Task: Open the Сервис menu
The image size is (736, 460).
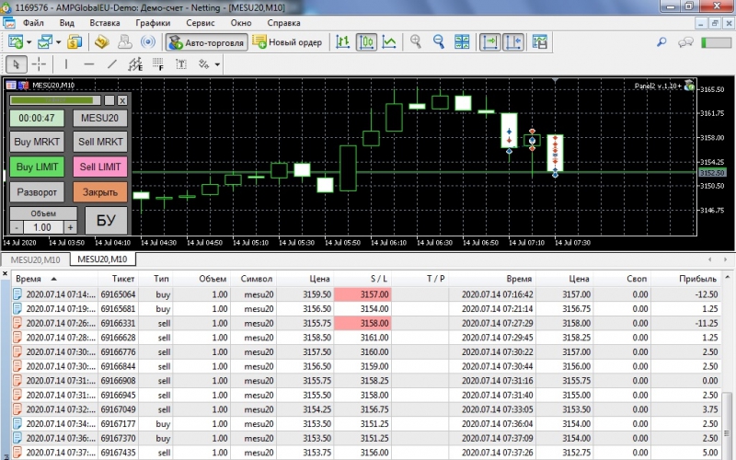Action: pyautogui.click(x=201, y=20)
